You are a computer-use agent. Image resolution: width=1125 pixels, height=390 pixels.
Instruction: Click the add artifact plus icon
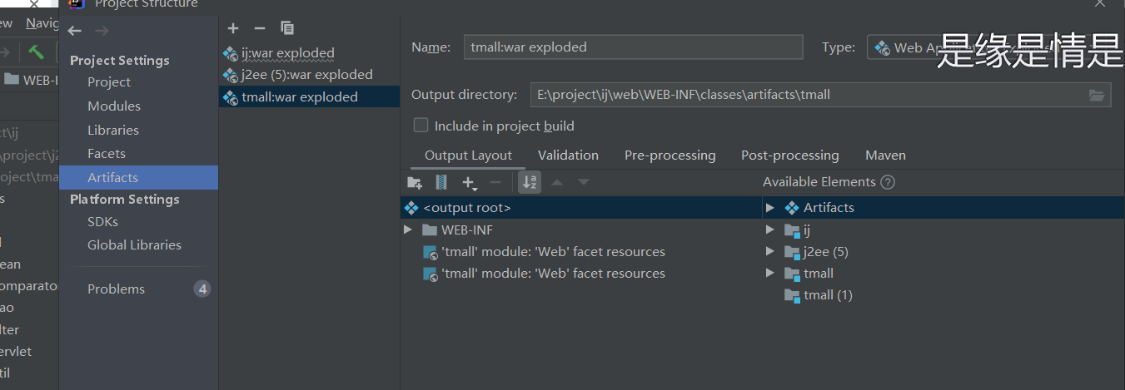click(x=233, y=28)
